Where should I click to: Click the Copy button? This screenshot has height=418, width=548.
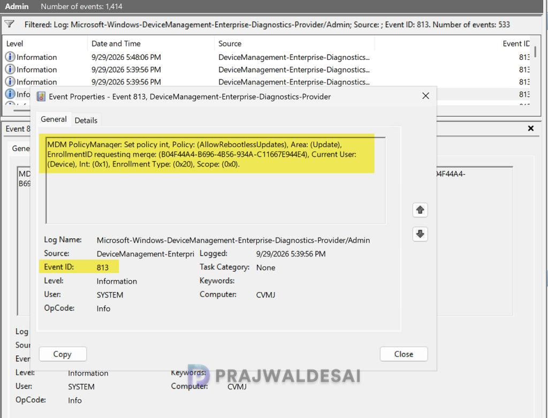coord(63,354)
